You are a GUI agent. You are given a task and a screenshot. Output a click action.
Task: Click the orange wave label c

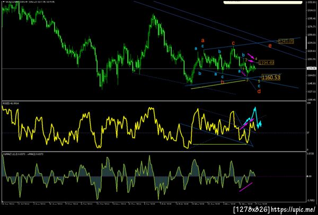coord(233,43)
